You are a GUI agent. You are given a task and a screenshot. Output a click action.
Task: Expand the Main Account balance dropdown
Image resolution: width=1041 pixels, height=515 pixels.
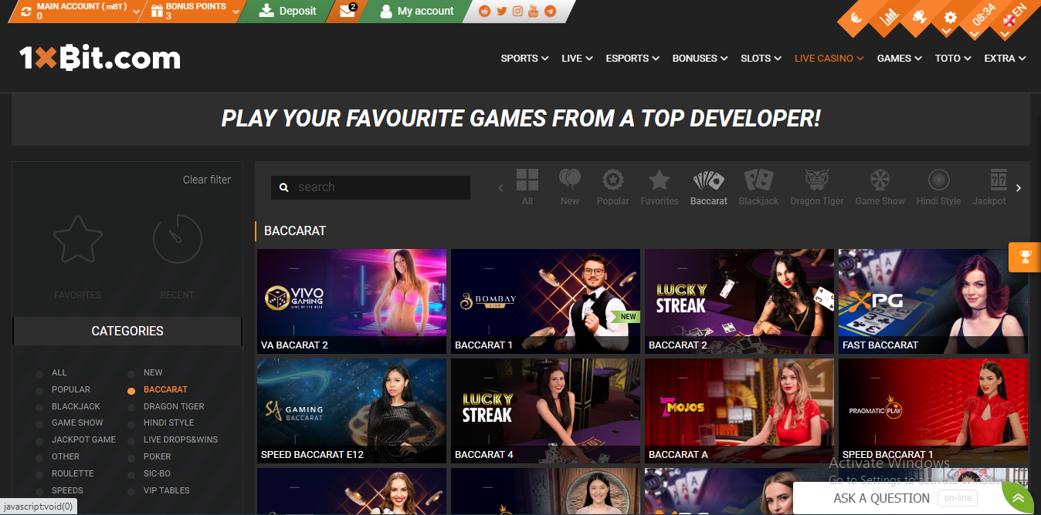click(137, 12)
